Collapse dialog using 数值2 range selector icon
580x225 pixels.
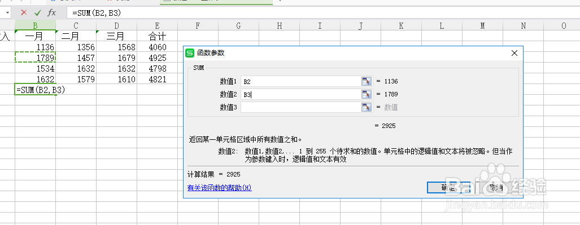(x=366, y=94)
